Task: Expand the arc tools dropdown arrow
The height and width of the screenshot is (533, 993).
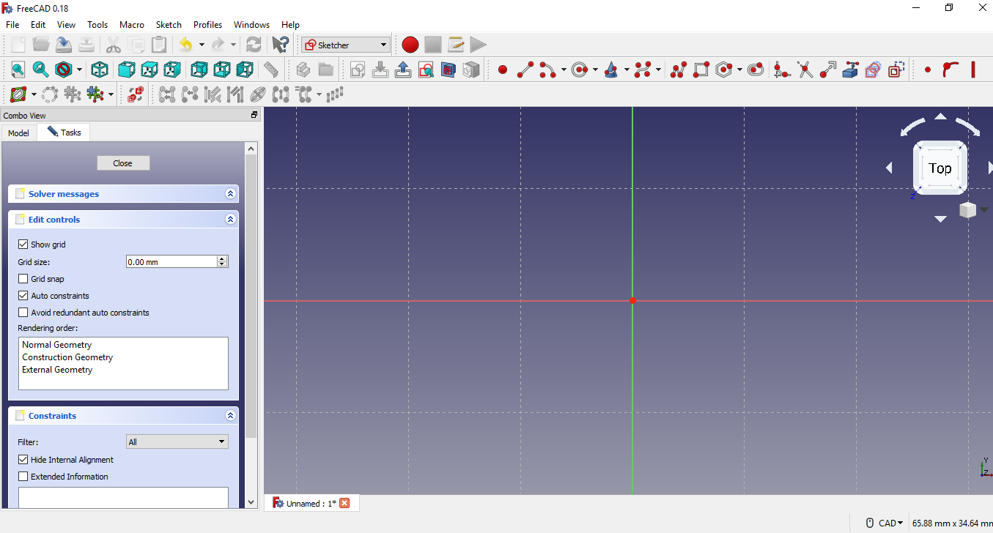Action: [x=563, y=70]
